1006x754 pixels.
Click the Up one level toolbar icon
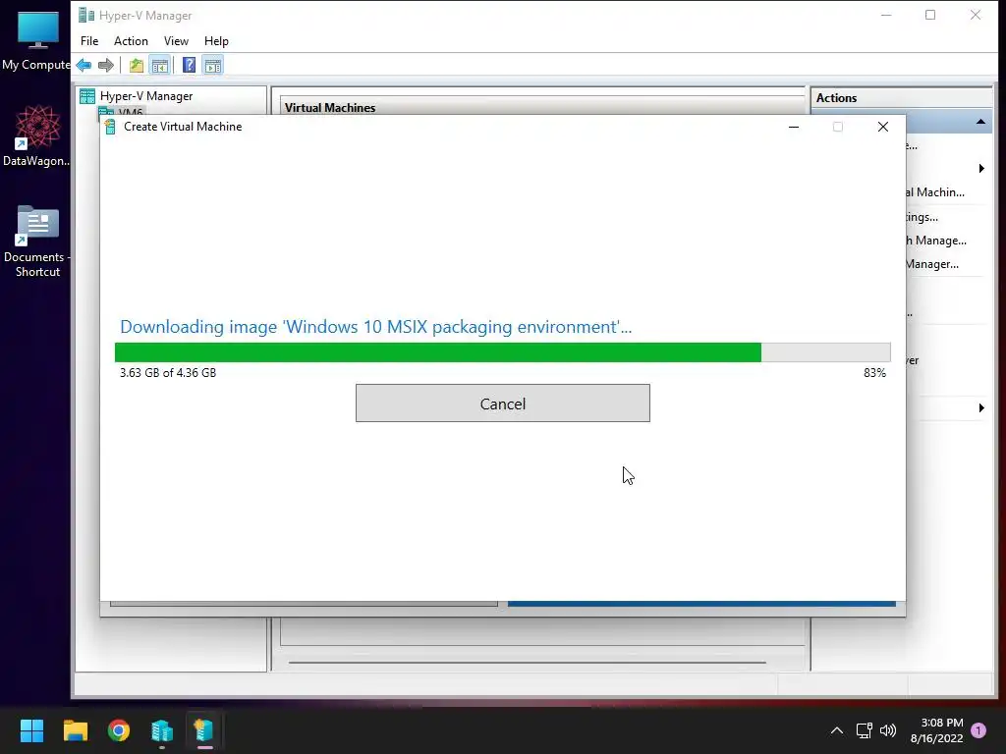click(x=136, y=65)
